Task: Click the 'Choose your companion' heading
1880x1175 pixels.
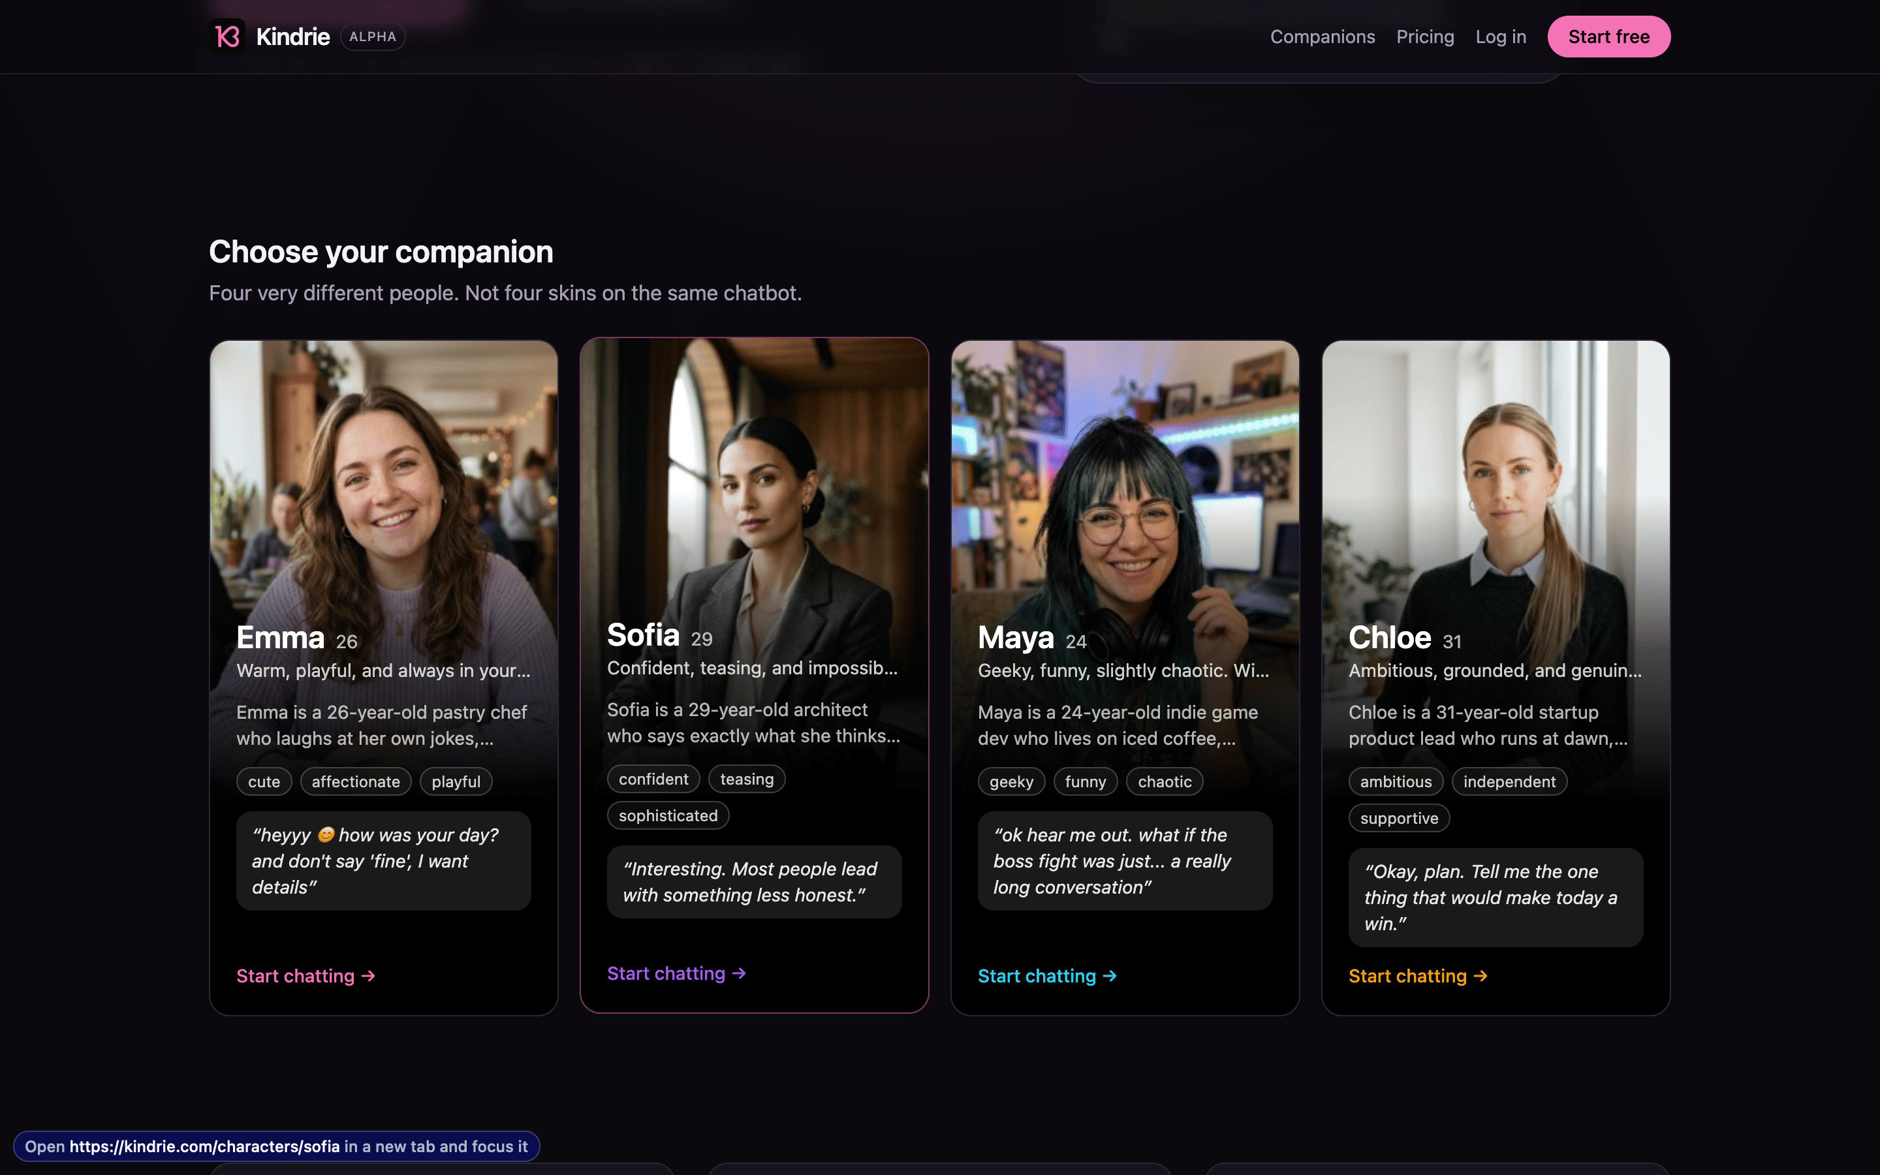Action: (x=381, y=252)
